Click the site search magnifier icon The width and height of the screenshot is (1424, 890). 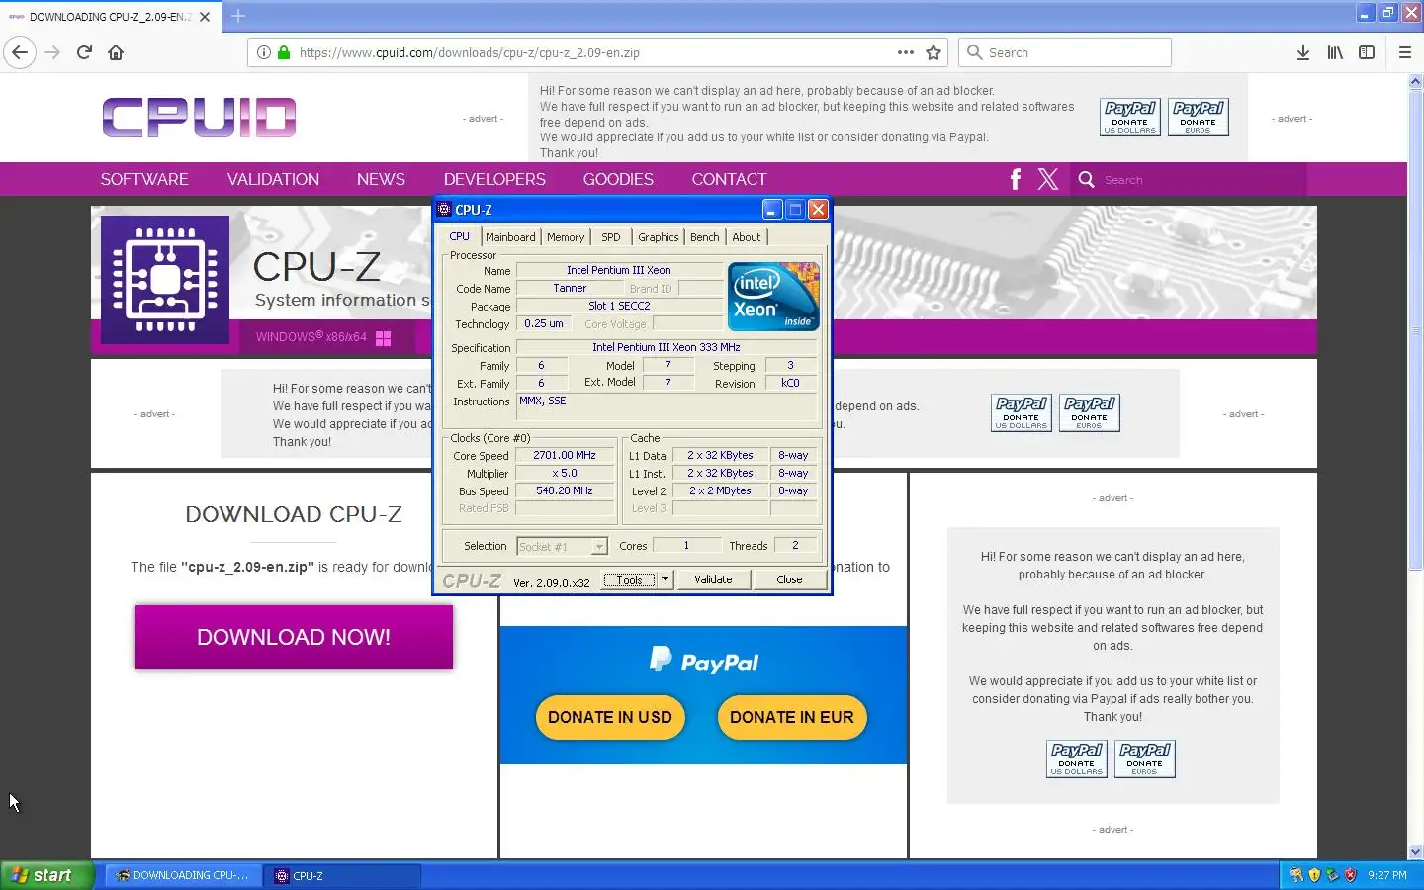1086,179
